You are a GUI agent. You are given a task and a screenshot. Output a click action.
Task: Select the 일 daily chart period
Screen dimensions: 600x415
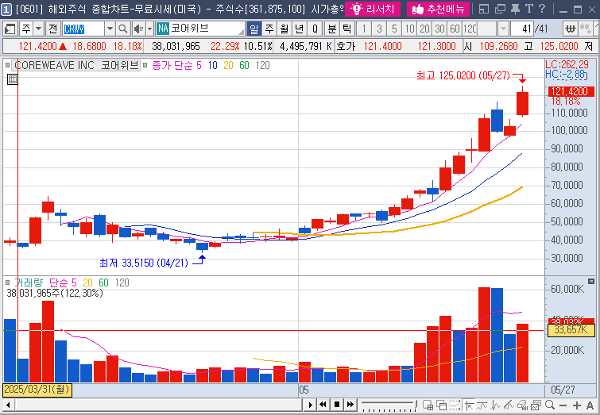(254, 29)
